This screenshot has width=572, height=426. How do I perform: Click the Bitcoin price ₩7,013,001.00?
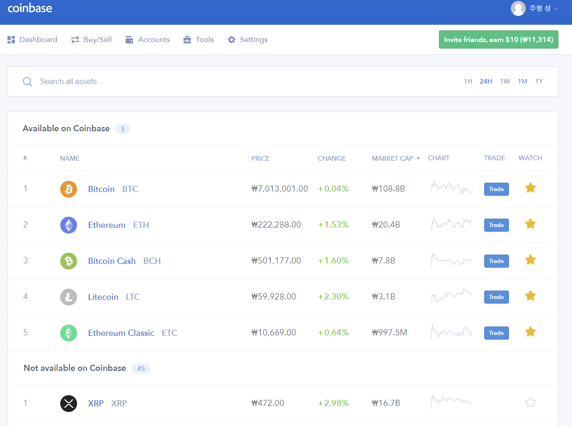point(280,189)
